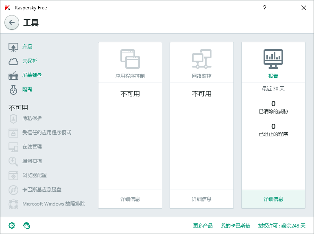The height and width of the screenshot is (234, 314).
Task: Click the vulnerability scan magnifier icon
Action: [x=13, y=162]
